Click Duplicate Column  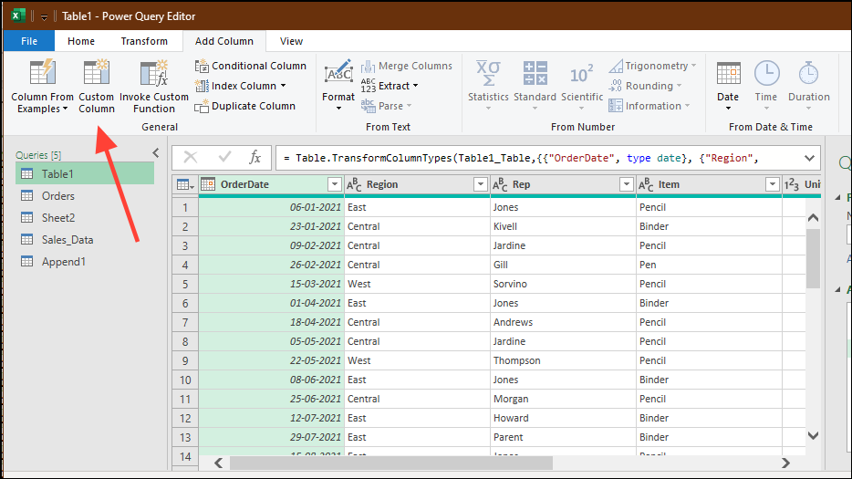click(x=245, y=106)
